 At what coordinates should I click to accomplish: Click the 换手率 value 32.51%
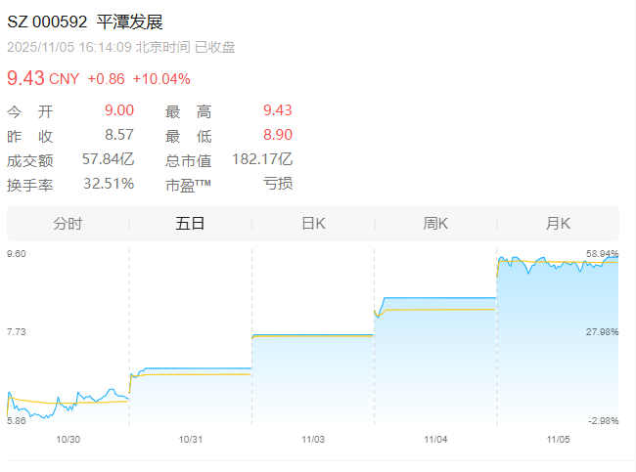tap(108, 184)
